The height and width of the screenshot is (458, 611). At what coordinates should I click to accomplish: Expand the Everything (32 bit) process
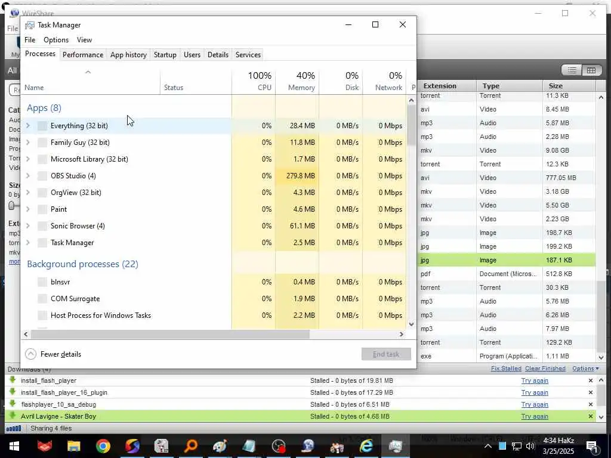point(27,125)
